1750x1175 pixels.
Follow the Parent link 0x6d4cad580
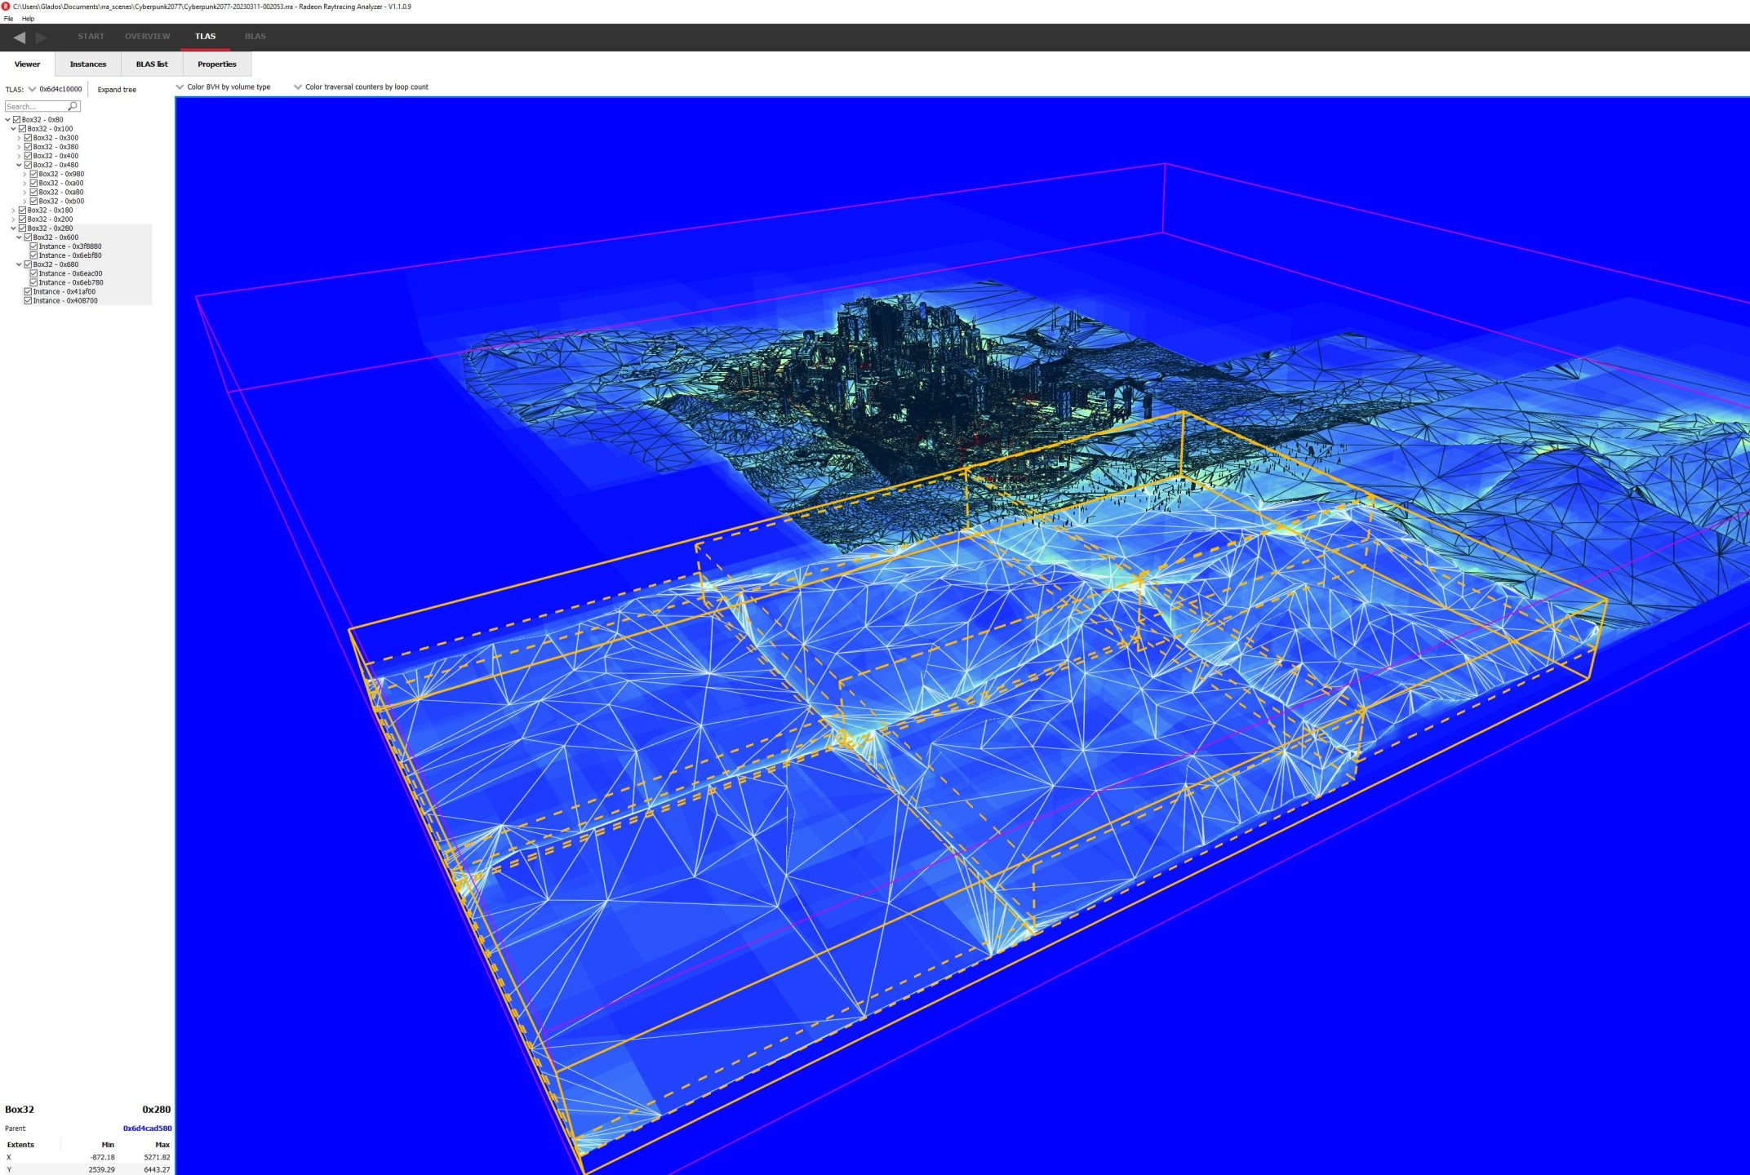[147, 1128]
